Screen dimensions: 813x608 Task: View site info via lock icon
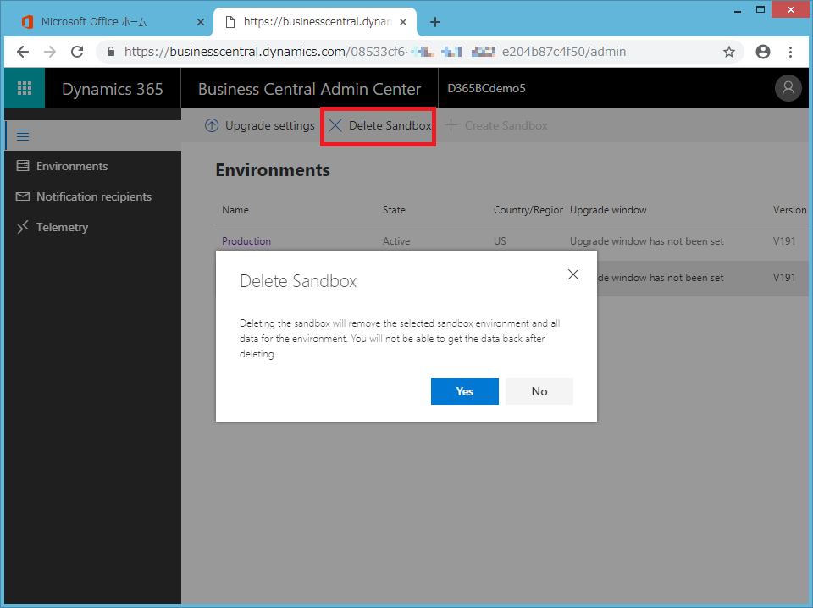click(x=110, y=52)
